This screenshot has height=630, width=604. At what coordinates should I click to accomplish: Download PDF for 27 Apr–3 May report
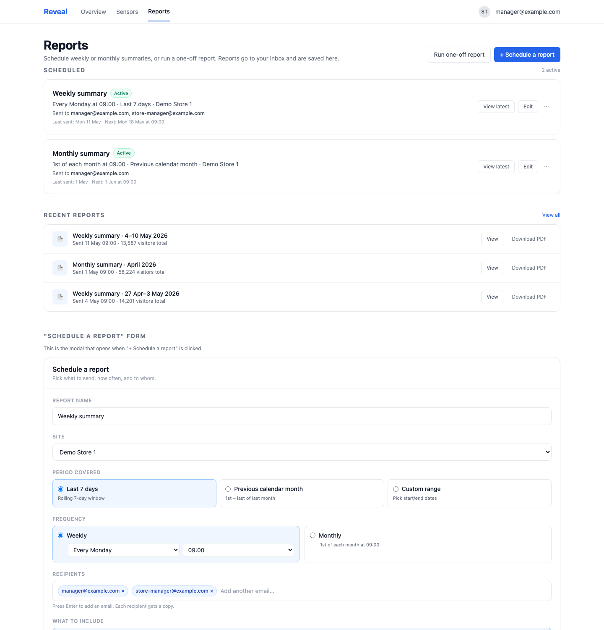tap(529, 297)
